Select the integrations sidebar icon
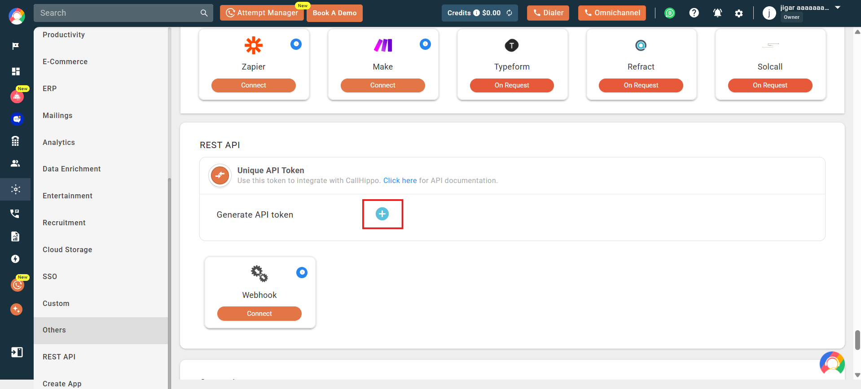 16,189
